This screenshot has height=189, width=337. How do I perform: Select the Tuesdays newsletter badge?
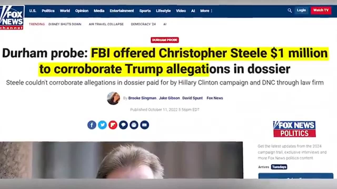[x=279, y=167]
